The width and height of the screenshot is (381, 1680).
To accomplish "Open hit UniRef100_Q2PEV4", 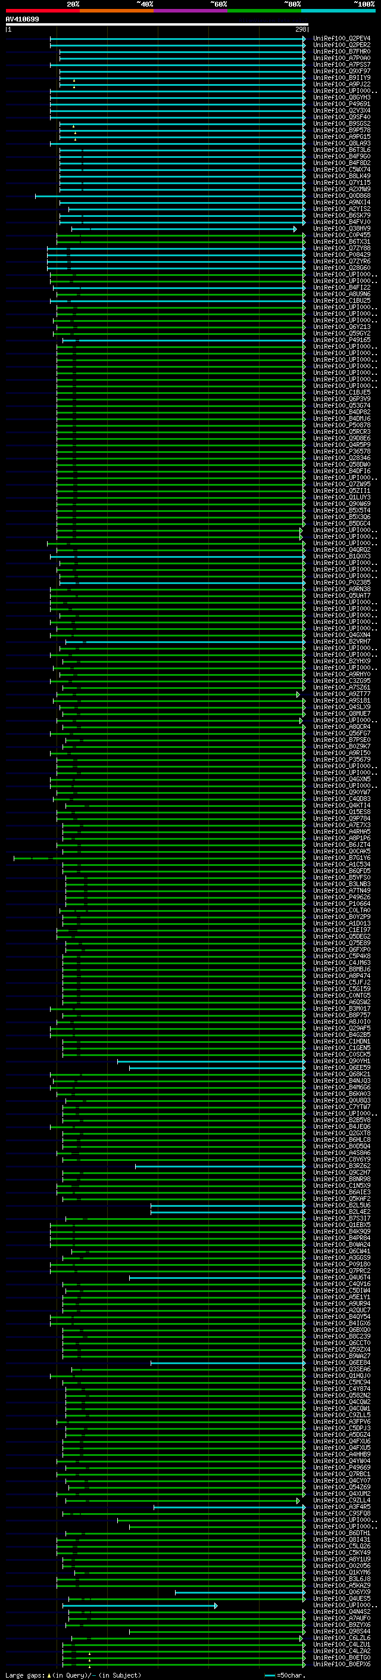I will tap(342, 39).
